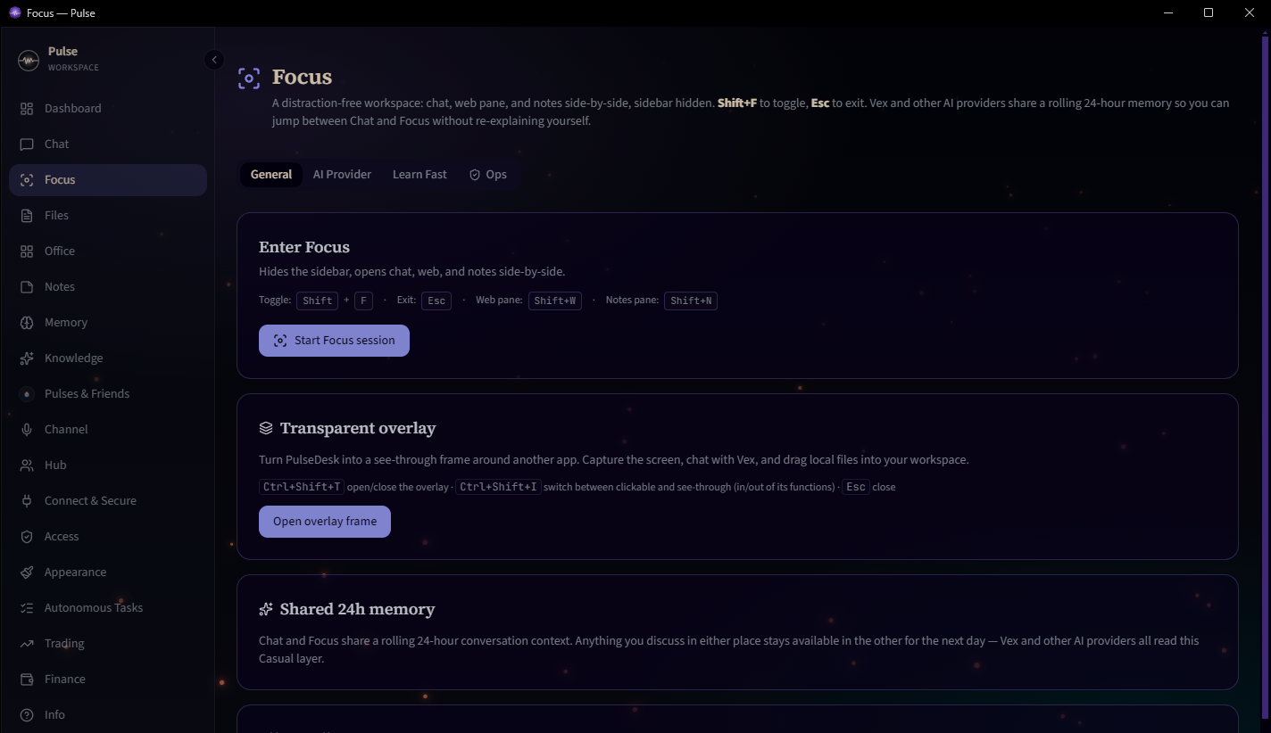
Task: Click the bold Shift+F text in page description
Action: point(737,103)
